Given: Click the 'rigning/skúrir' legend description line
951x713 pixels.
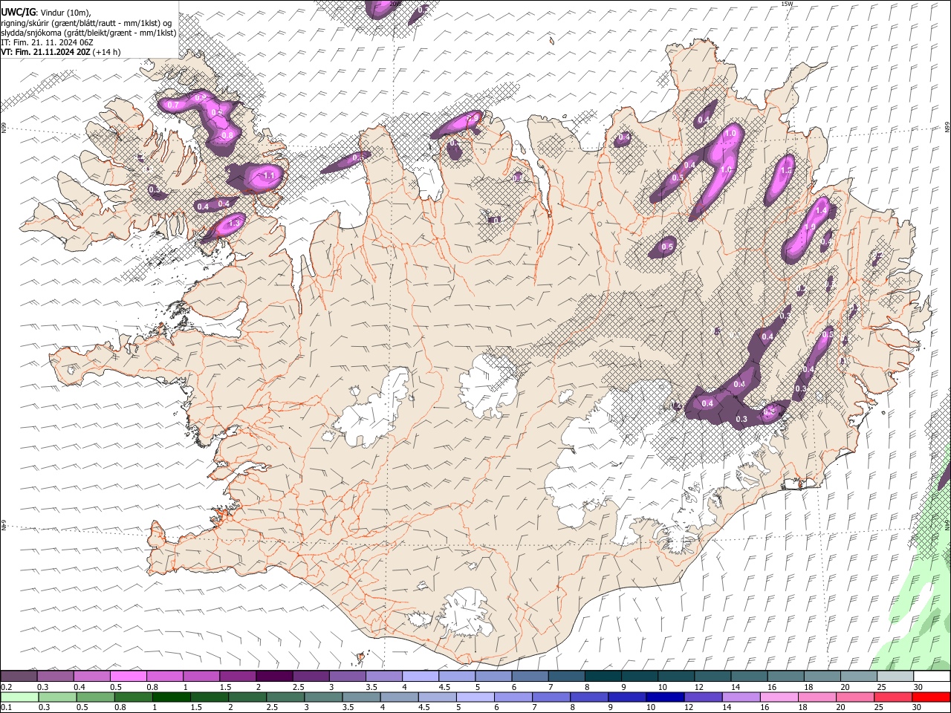Looking at the screenshot, I should (x=86, y=22).
